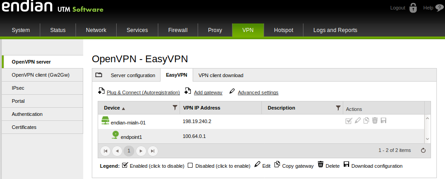This screenshot has width=445, height=179.
Task: Delete endian-mialn-01 using the trash icon
Action: point(375,121)
